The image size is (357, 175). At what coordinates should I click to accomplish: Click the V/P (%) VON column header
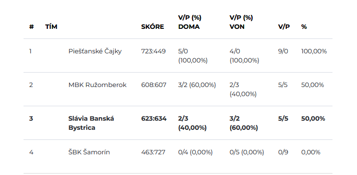pyautogui.click(x=241, y=22)
